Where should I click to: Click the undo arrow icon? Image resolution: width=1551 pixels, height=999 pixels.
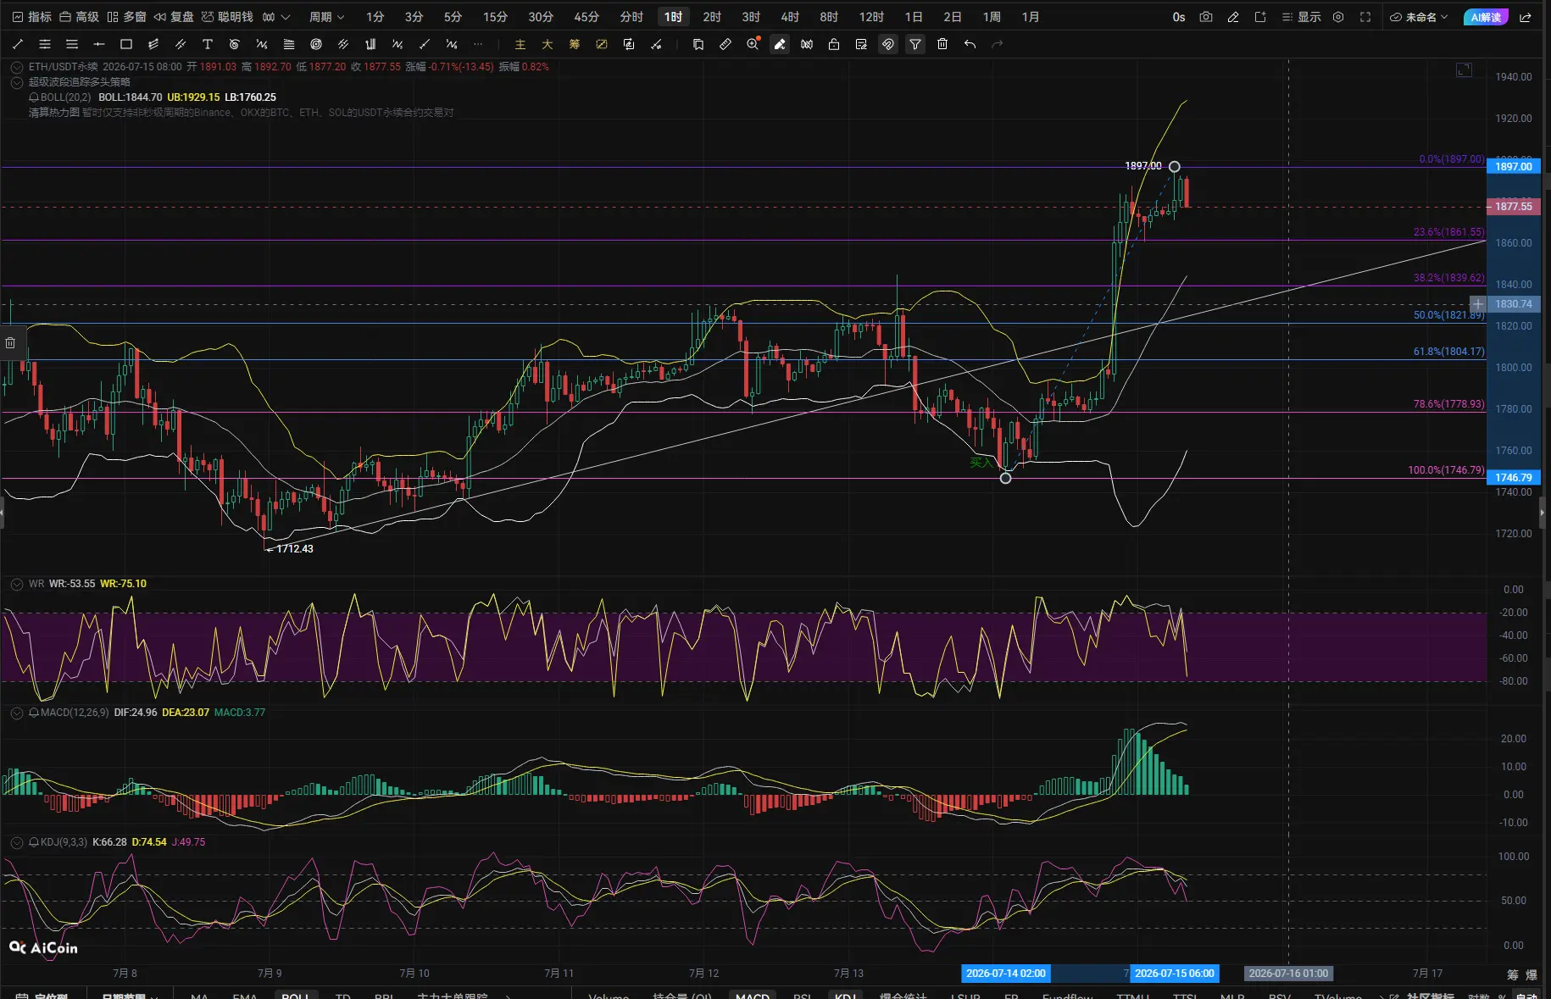tap(970, 44)
